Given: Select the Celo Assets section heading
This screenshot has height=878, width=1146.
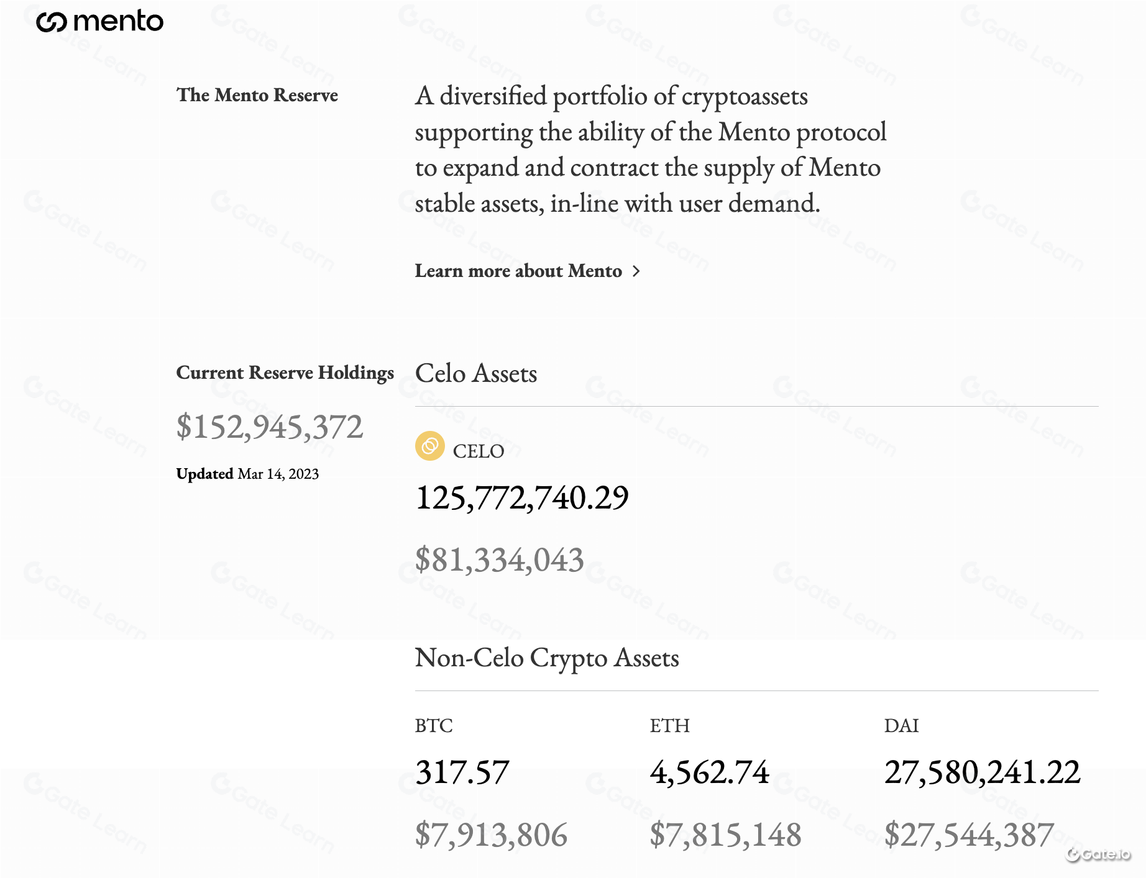Looking at the screenshot, I should coord(476,373).
